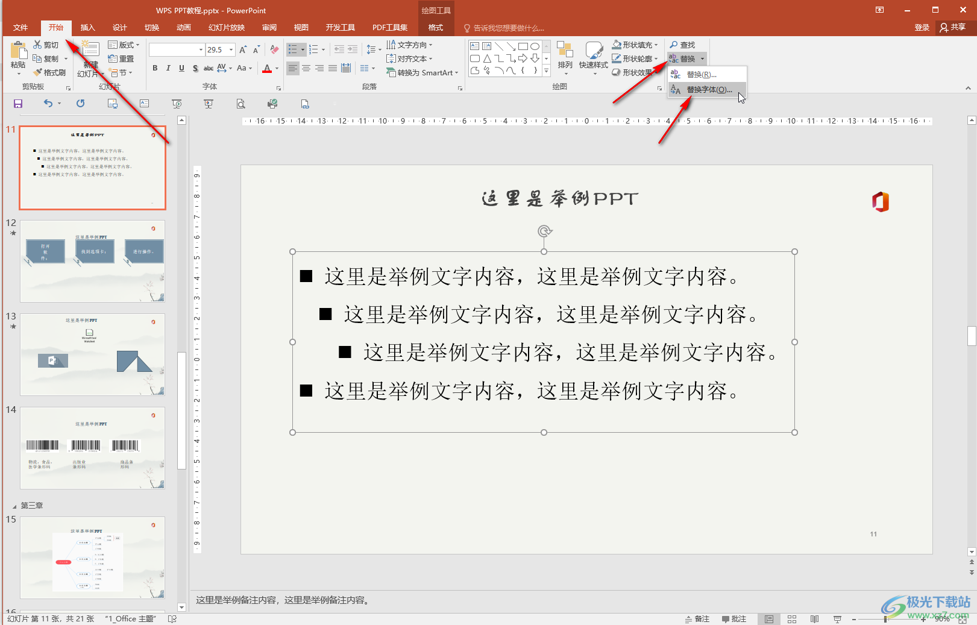Choose 替换(R)... menu entry
Viewport: 977px width, 625px height.
[x=707, y=74]
